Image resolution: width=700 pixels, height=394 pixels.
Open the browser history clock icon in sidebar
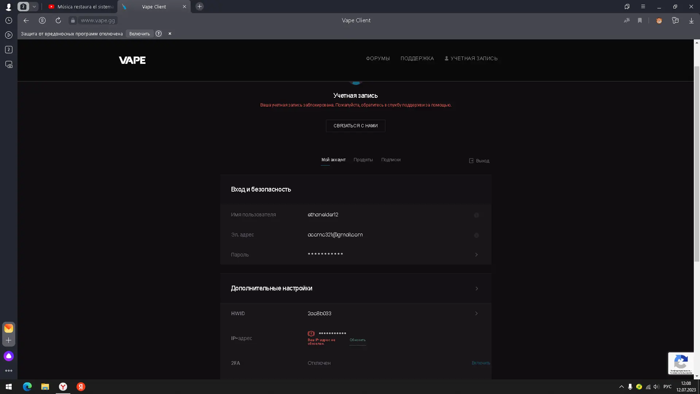(9, 20)
